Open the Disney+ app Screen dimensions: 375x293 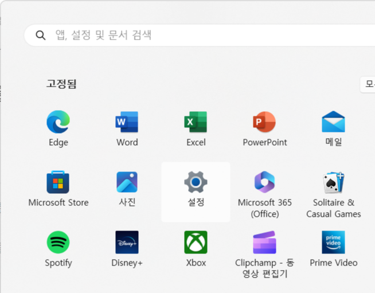(127, 242)
